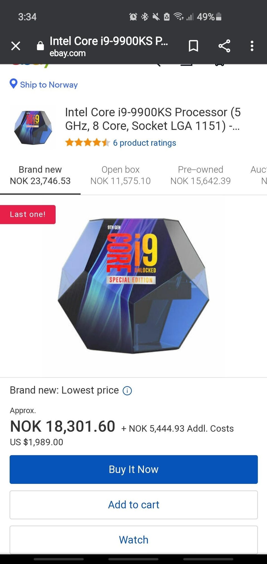Close the browser tab with X icon

[16, 46]
